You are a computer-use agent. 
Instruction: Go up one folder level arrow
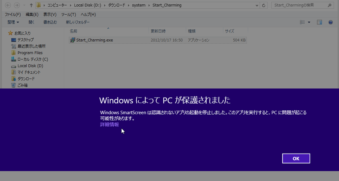(x=31, y=5)
